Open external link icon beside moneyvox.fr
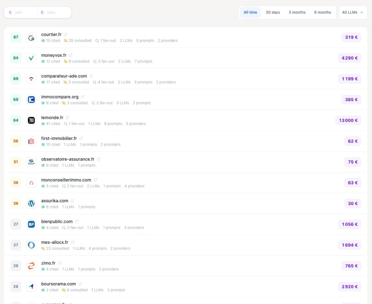Screen dimensions: 372x304 tap(70, 55)
